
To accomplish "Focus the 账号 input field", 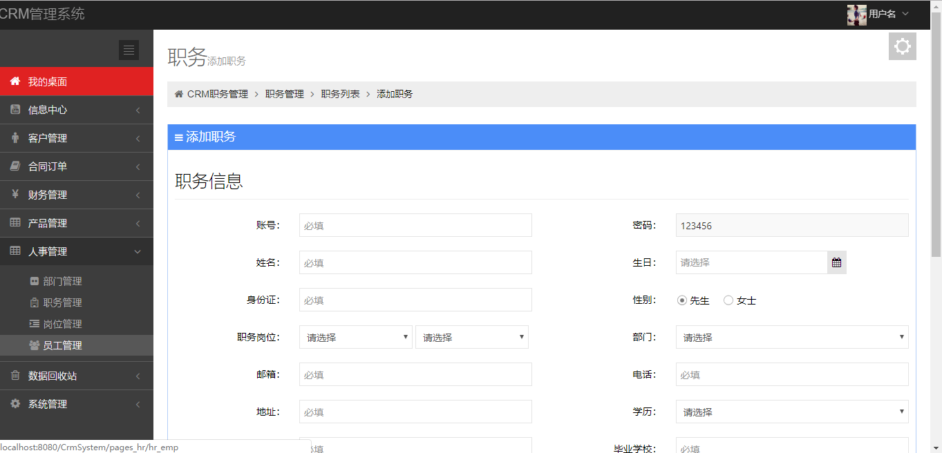I will (x=415, y=225).
